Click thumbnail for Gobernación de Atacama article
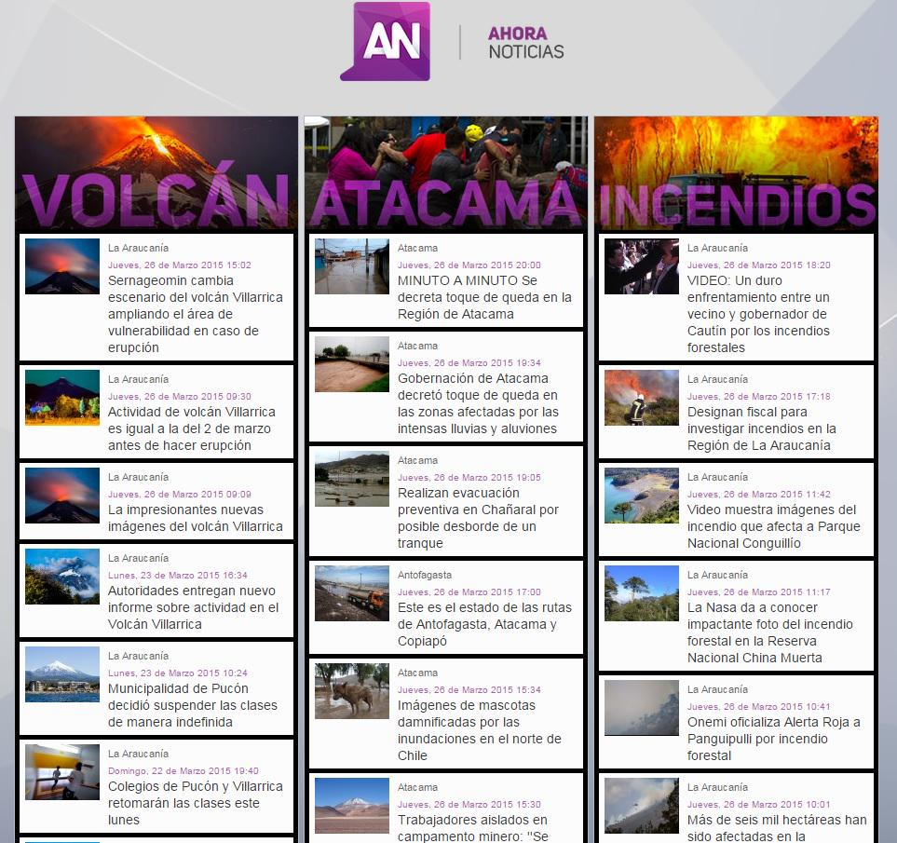 click(352, 364)
